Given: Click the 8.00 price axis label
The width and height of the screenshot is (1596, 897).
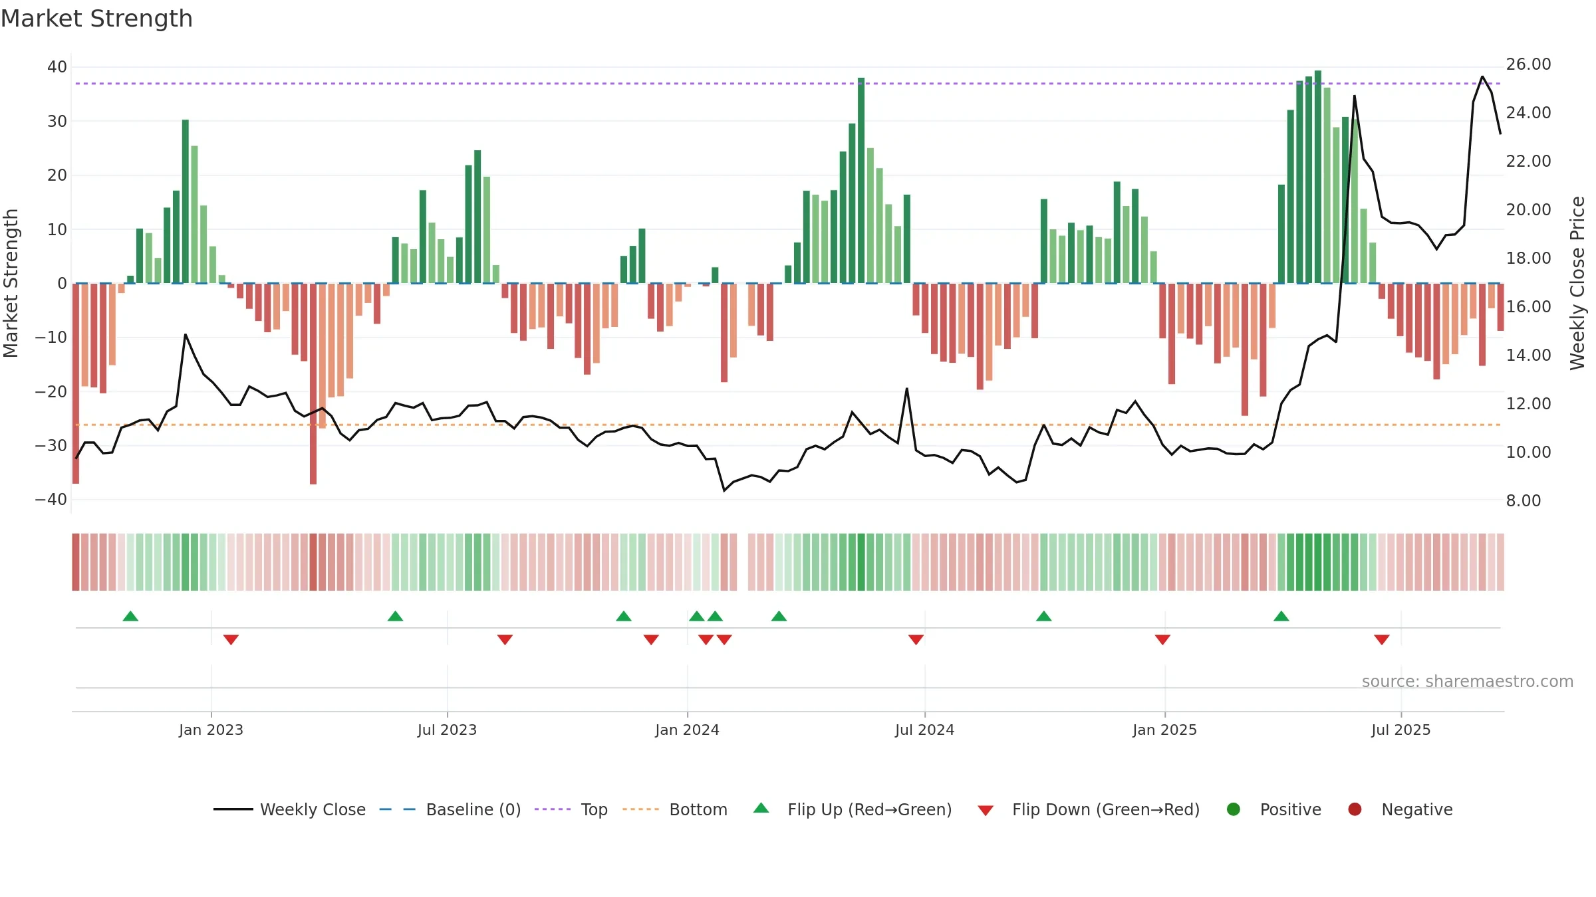Looking at the screenshot, I should click(x=1524, y=501).
